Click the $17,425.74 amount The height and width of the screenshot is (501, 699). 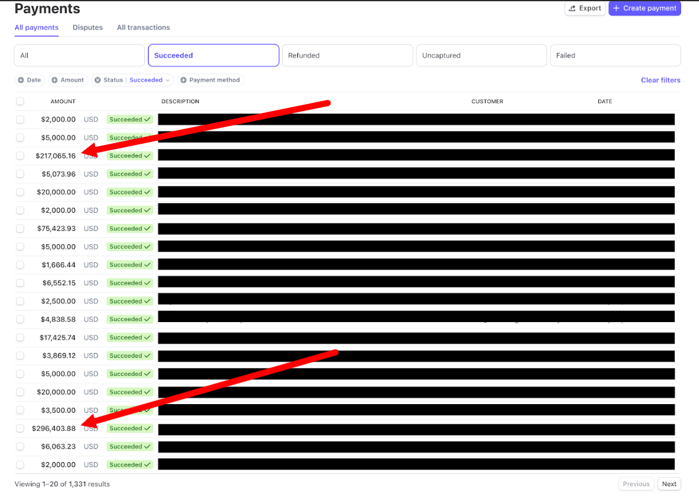57,338
